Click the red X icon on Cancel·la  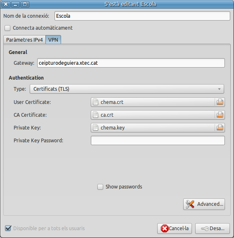[x=165, y=228]
